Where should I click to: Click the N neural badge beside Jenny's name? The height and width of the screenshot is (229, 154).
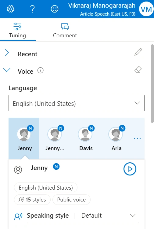[56, 167]
